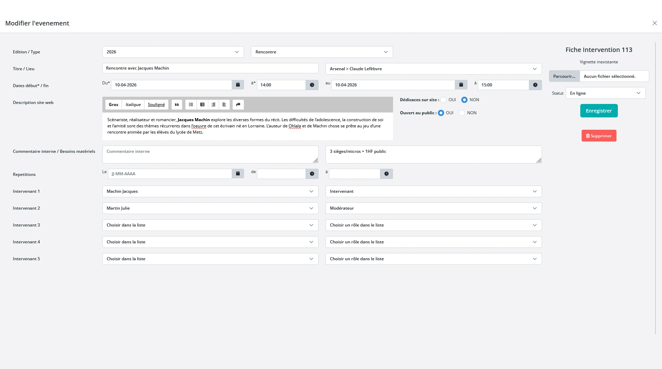Open the Repetitions date calendar picker
Image resolution: width=662 pixels, height=369 pixels.
tap(238, 174)
